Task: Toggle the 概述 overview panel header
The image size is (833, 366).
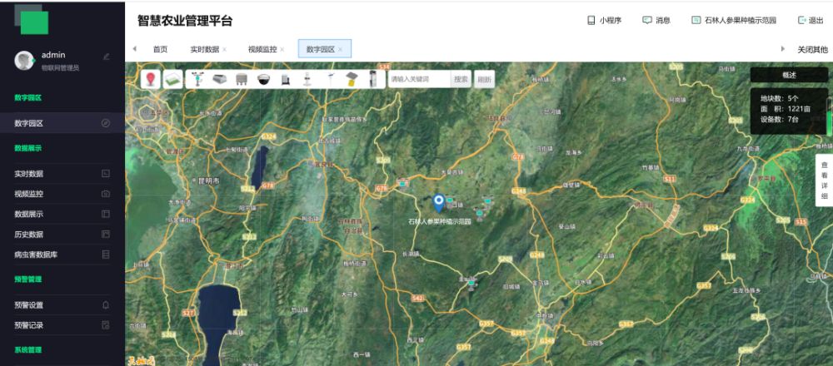Action: tap(789, 75)
